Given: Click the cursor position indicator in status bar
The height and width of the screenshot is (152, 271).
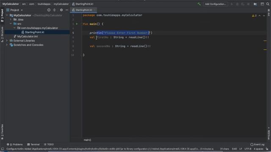Looking at the screenshot, I should click(234, 149).
